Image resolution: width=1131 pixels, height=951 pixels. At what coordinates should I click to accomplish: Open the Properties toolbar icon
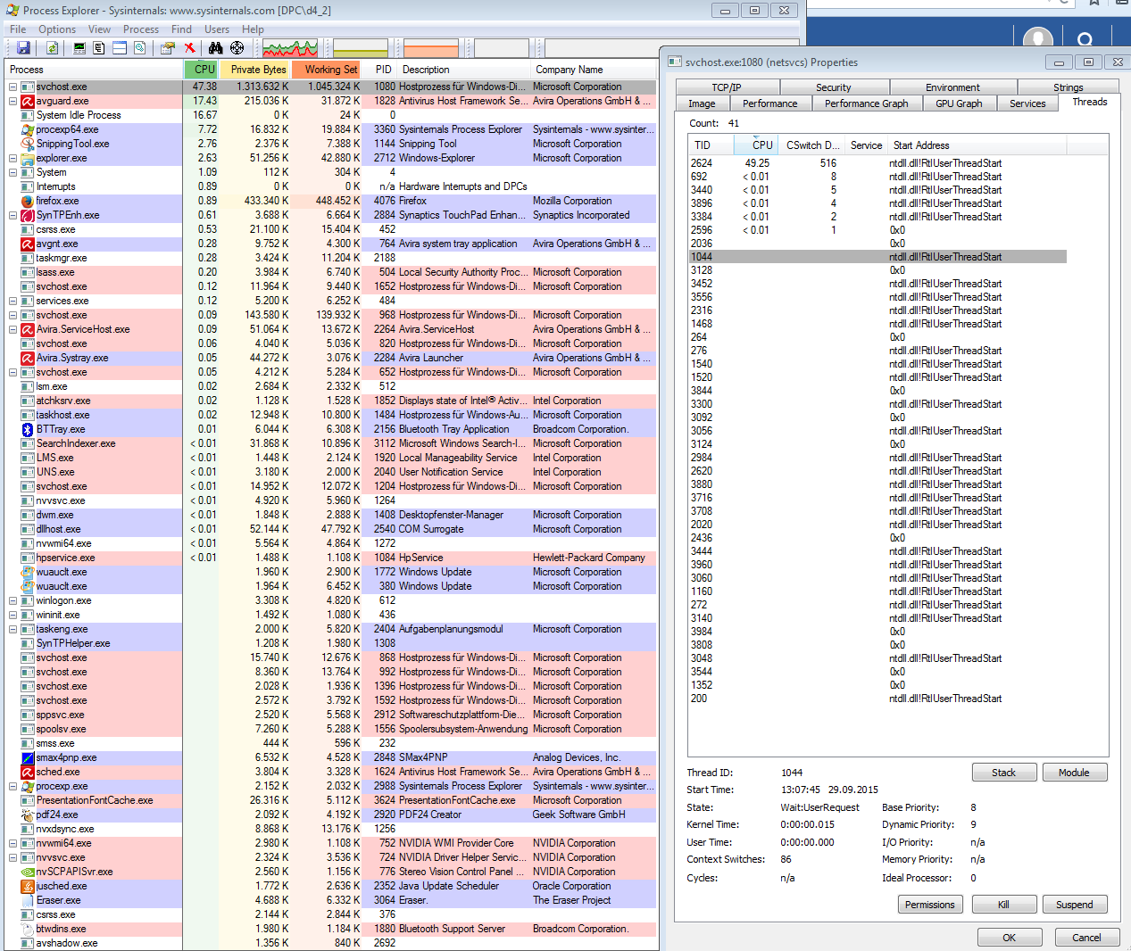168,48
